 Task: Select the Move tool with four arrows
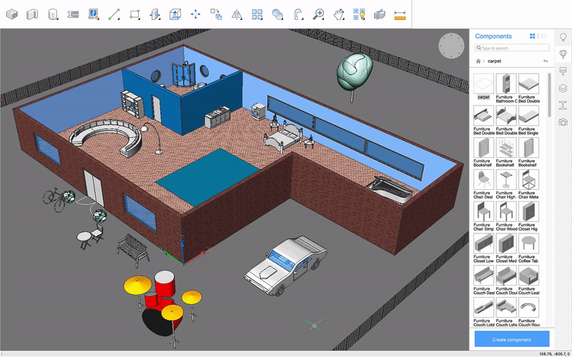coord(196,14)
